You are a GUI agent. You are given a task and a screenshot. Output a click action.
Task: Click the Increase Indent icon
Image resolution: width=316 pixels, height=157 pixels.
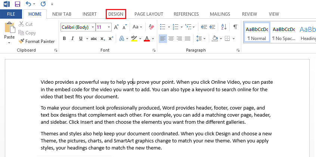(x=213, y=27)
